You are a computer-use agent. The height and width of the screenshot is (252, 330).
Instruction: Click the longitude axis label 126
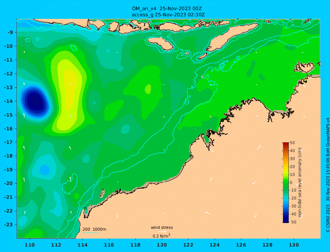[241, 245]
